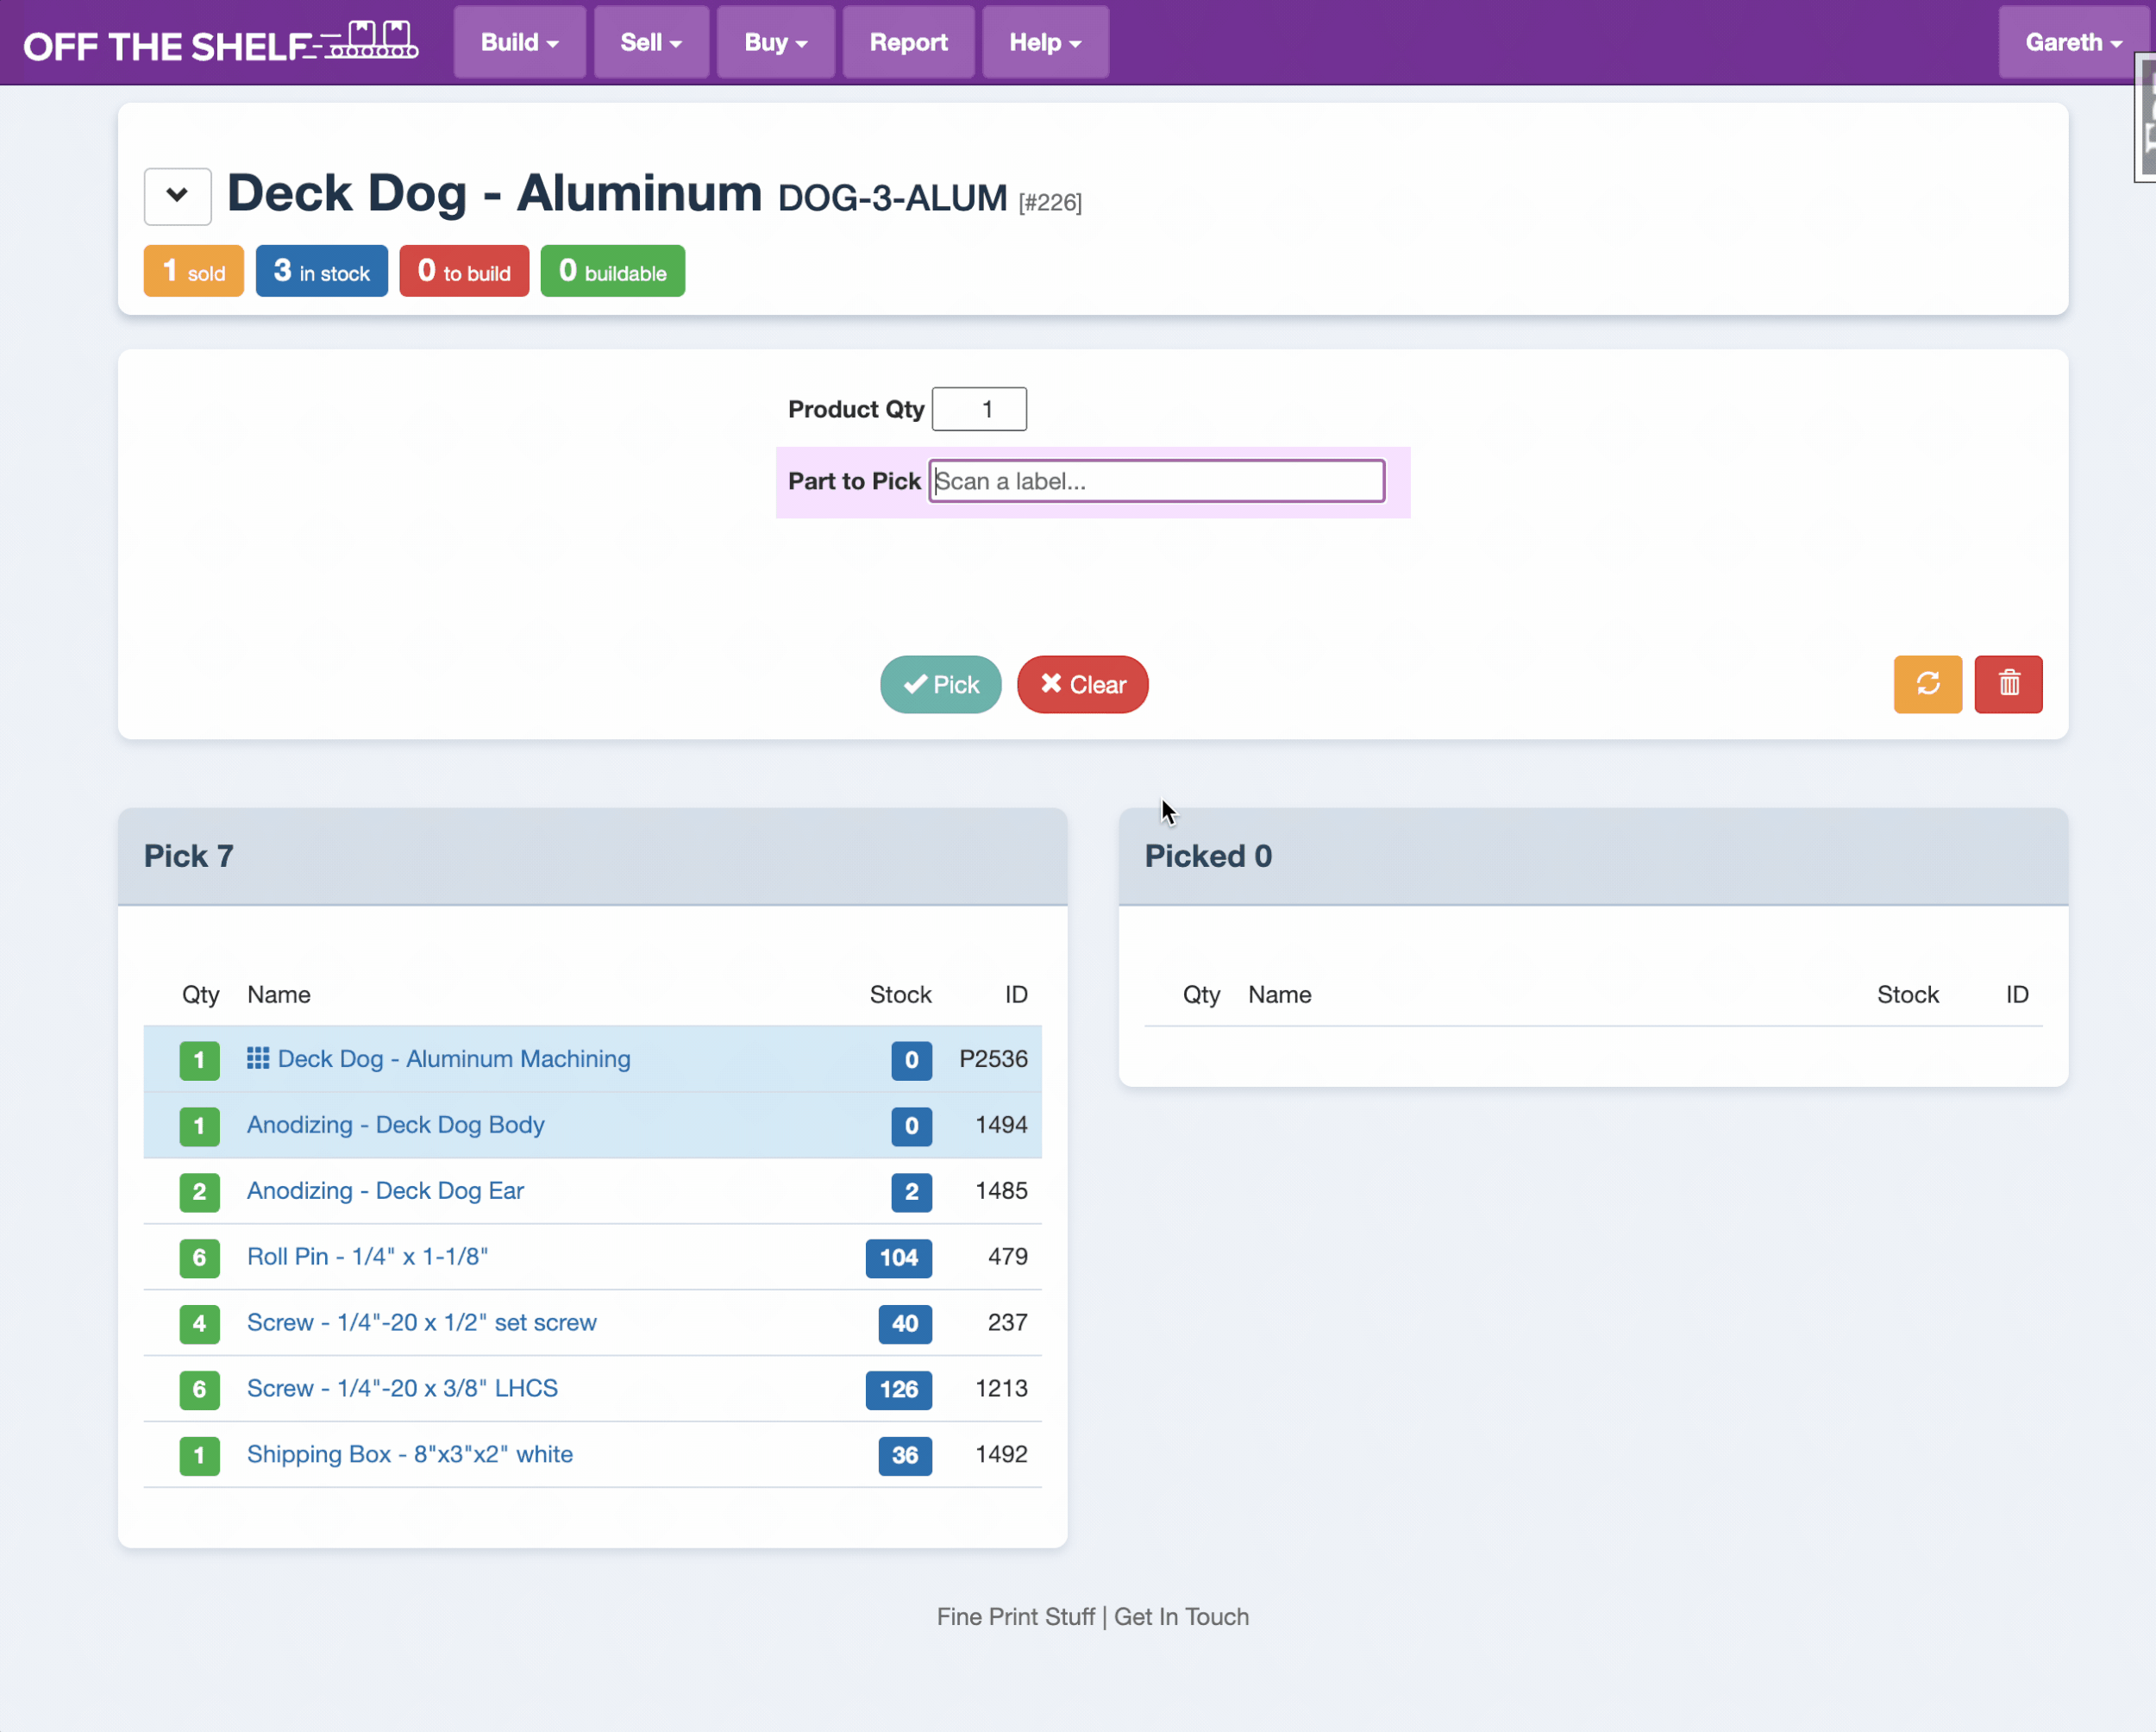2156x1732 pixels.
Task: Open the Anodizing - Deck Dog Ear link
Action: [x=385, y=1190]
